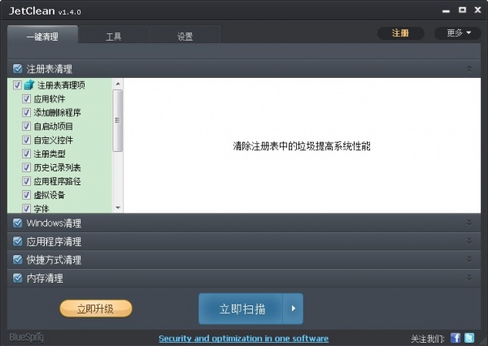The height and width of the screenshot is (346, 488).
Task: Open the Twitter follow icon
Action: click(x=469, y=338)
